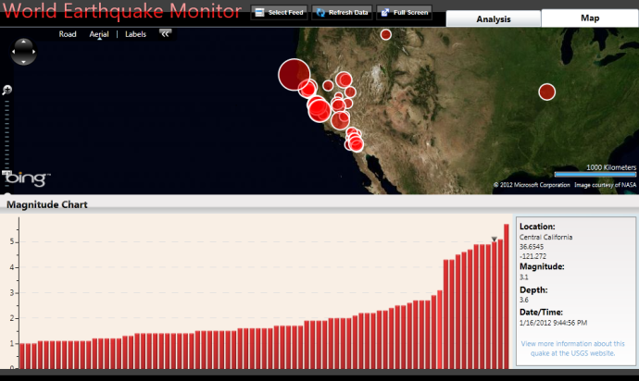This screenshot has height=381, width=639.
Task: Click the largest dark red offshore quake marker
Action: click(294, 74)
